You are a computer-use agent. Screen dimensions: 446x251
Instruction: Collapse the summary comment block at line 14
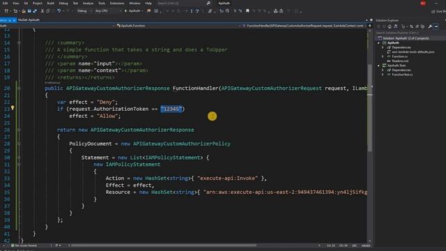click(19, 43)
